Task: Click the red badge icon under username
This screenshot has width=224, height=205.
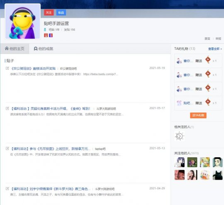Action: pos(46,35)
